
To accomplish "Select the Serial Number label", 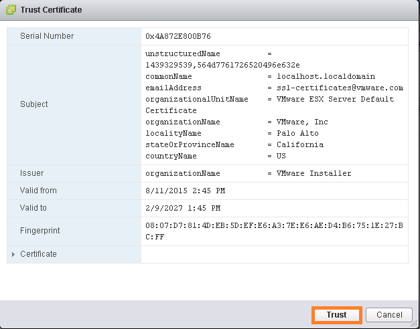I will point(47,36).
